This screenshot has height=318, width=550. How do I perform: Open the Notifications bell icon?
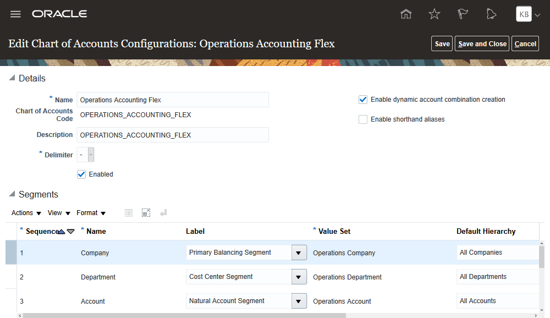click(x=491, y=14)
